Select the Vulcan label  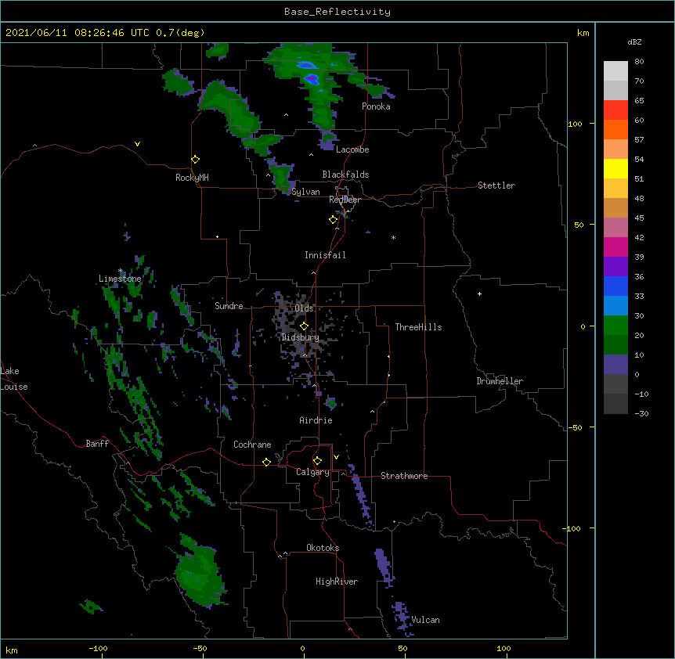[425, 620]
